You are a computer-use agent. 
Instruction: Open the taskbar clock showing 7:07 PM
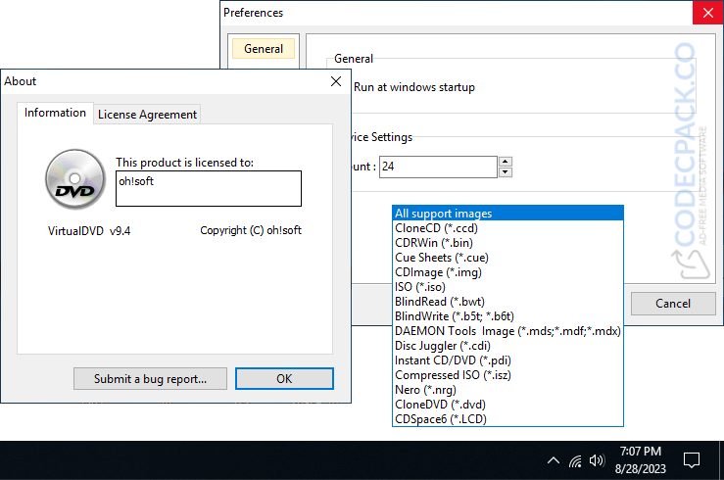coord(641,460)
